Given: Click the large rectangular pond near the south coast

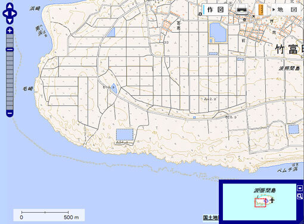Looking at the screenshot, I should (125, 135).
